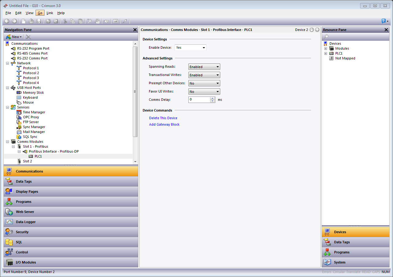Click the binoculars toolbar icon

point(106,21)
